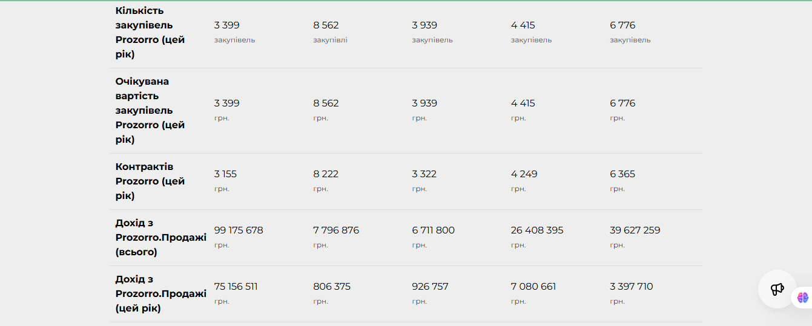Click the 39 627 259 грн. cell
The width and height of the screenshot is (812, 326).
point(635,237)
